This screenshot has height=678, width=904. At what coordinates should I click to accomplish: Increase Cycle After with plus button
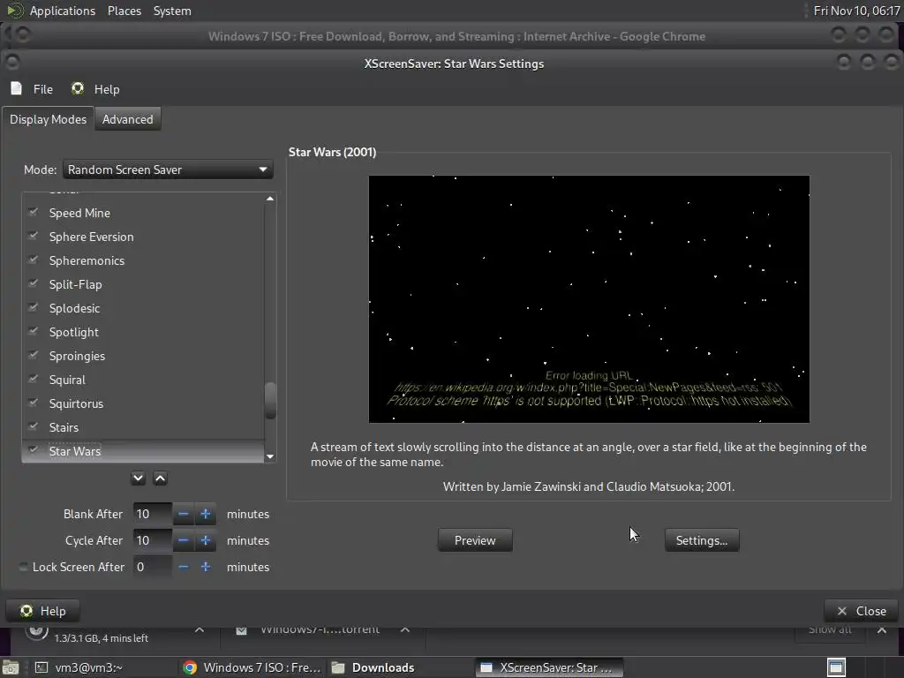point(205,540)
